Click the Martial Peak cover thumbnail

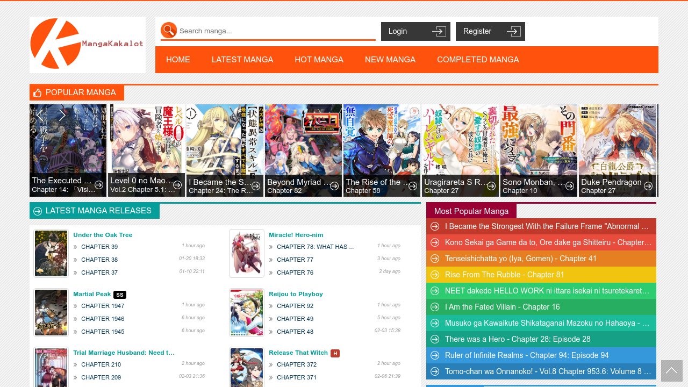tap(51, 312)
